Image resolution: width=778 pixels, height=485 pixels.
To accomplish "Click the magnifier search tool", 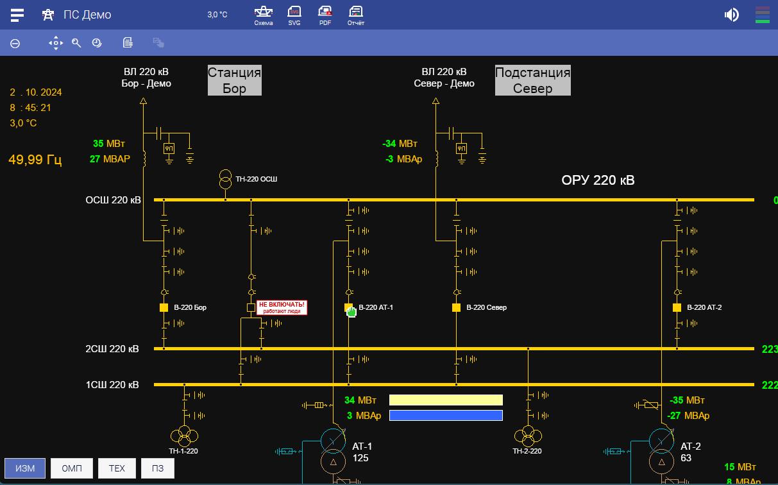I will [76, 43].
